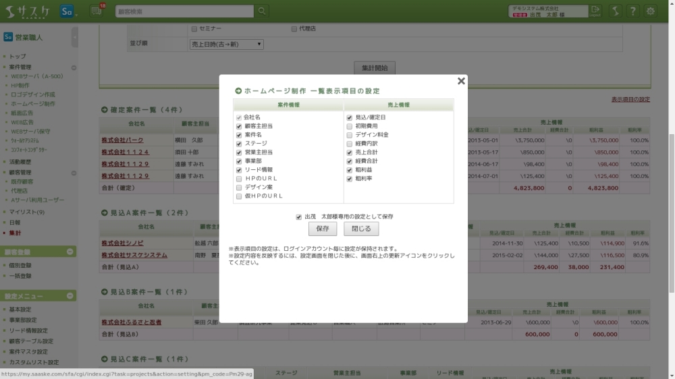The height and width of the screenshot is (379, 675).
Task: Collapse the 設定メニュー sidebar section
Action: tap(70, 296)
